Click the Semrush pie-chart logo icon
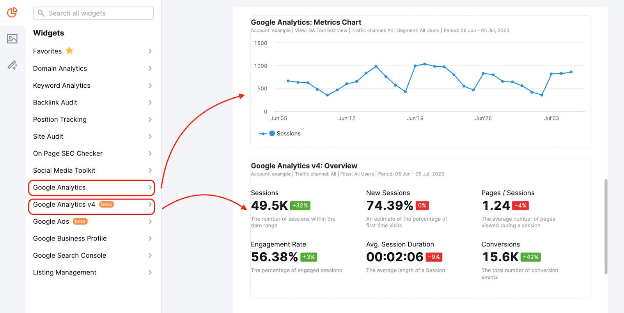The height and width of the screenshot is (313, 624). coord(12,12)
